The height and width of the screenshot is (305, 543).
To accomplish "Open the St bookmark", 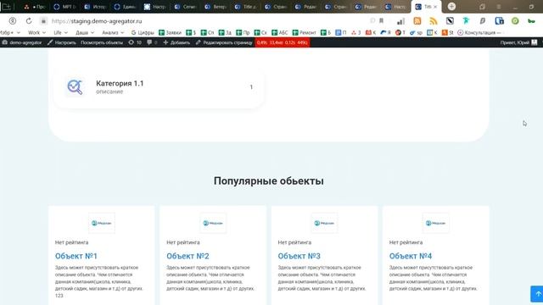I will [447, 32].
